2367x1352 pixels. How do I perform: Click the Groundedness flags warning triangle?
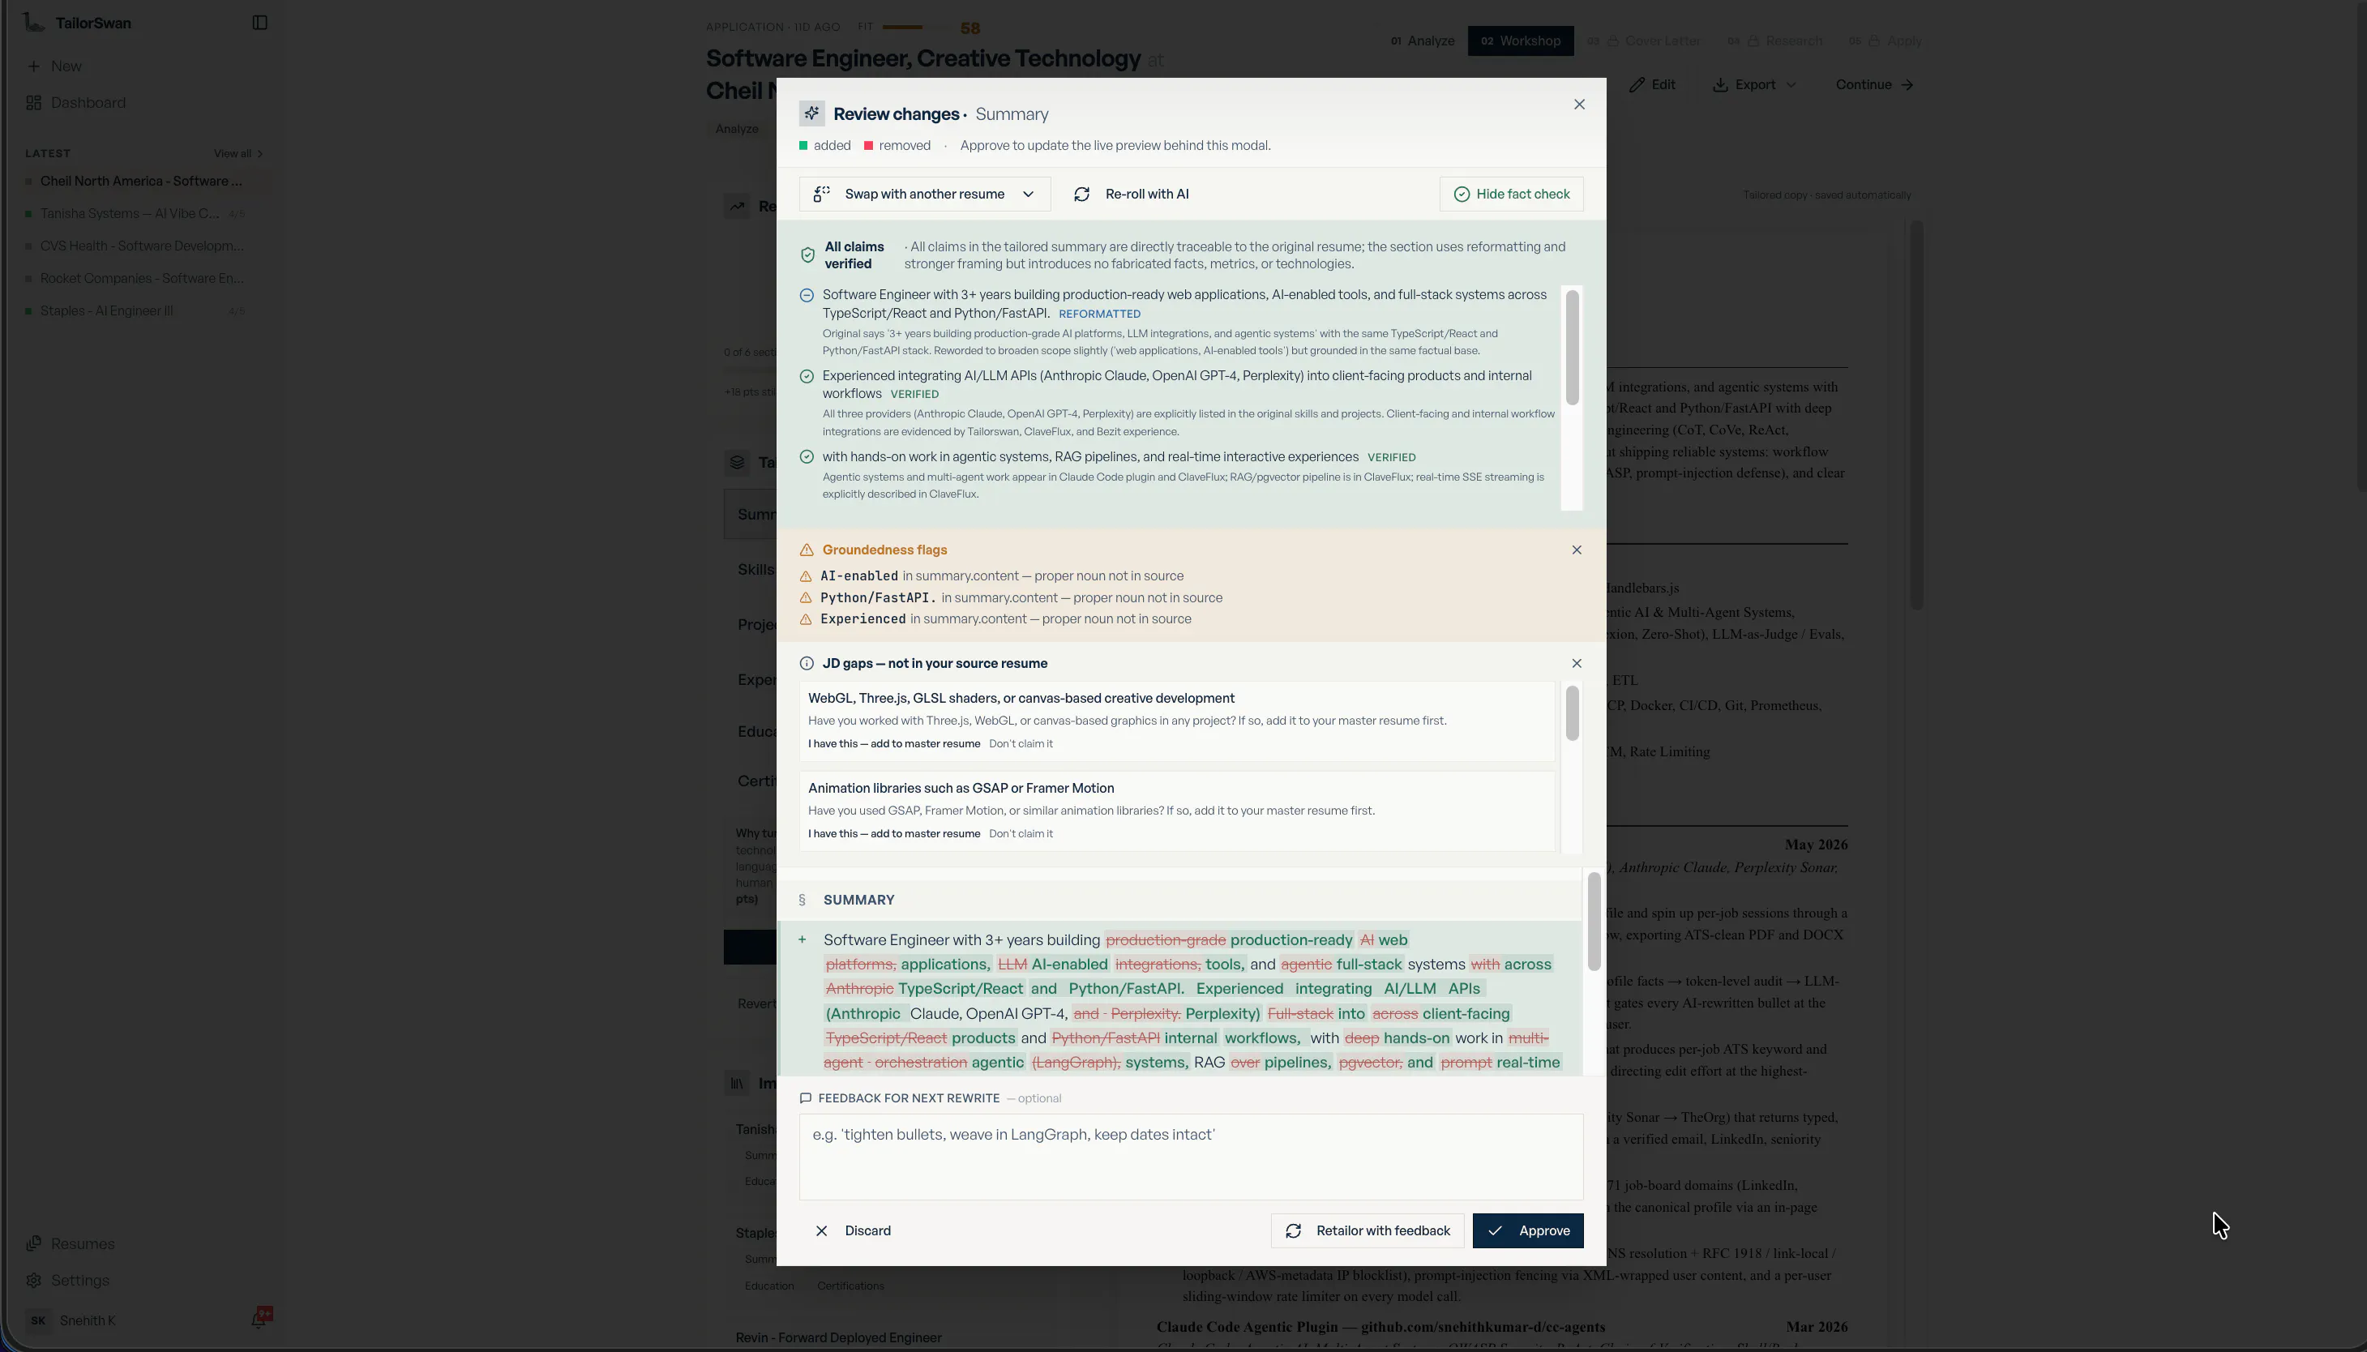(806, 550)
